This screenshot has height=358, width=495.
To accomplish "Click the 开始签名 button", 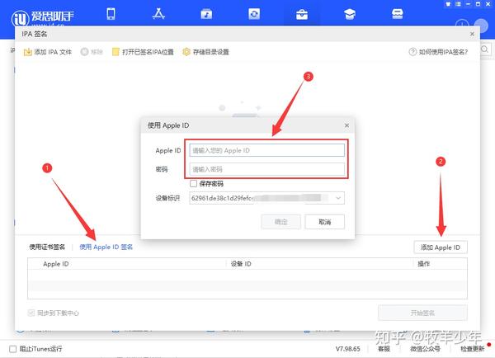I will (x=422, y=313).
